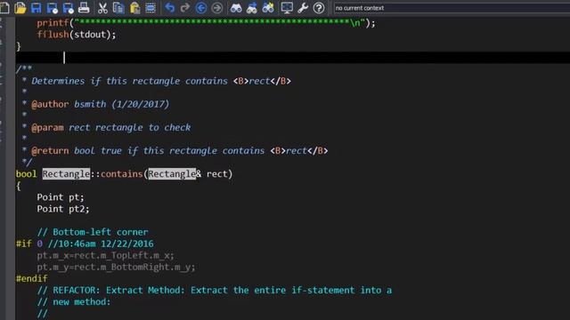Click the 'fflush(stdout);' line
Viewport: 570px width, 320px height.
(77, 35)
